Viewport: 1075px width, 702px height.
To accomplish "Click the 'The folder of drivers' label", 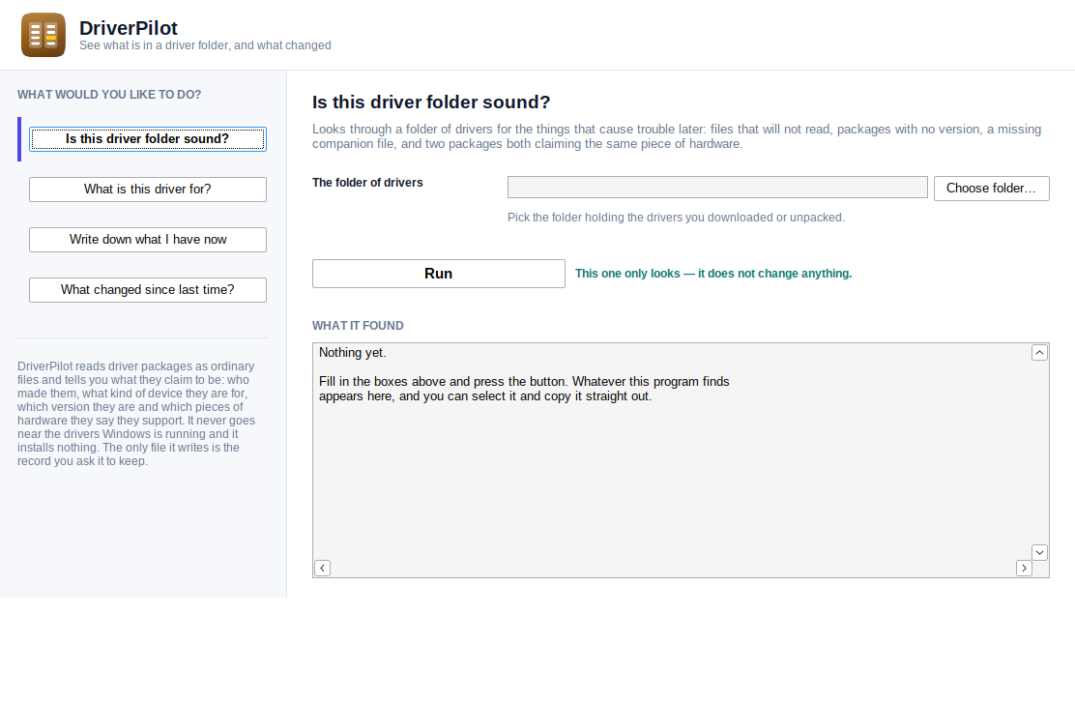I will click(367, 183).
